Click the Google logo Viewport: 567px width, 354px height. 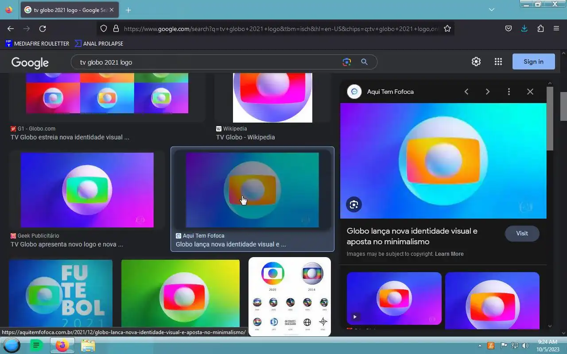click(30, 62)
